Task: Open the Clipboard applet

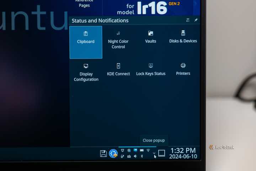Action: [86, 42]
